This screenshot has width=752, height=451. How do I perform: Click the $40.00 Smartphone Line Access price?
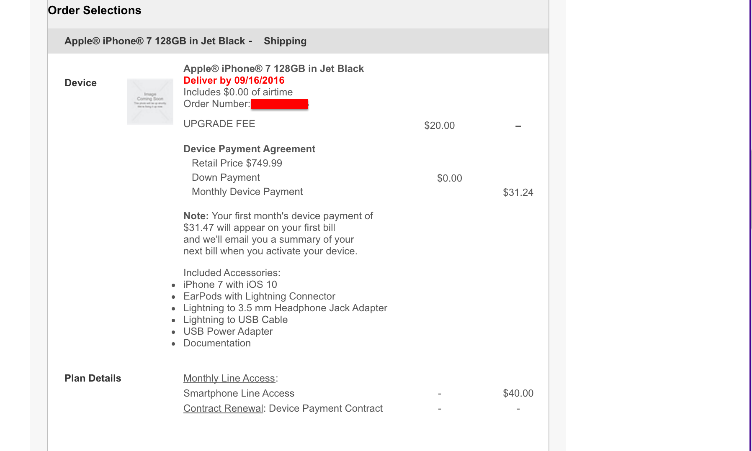pos(518,393)
